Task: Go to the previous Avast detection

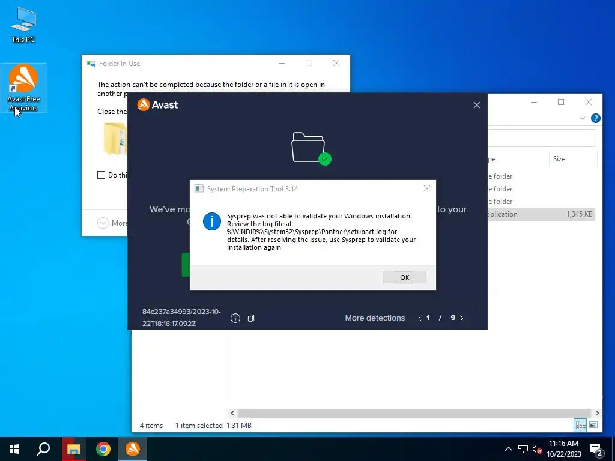Action: click(x=420, y=318)
